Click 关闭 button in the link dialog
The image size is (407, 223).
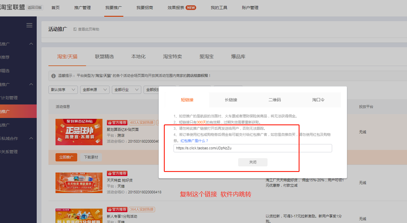tap(253, 162)
